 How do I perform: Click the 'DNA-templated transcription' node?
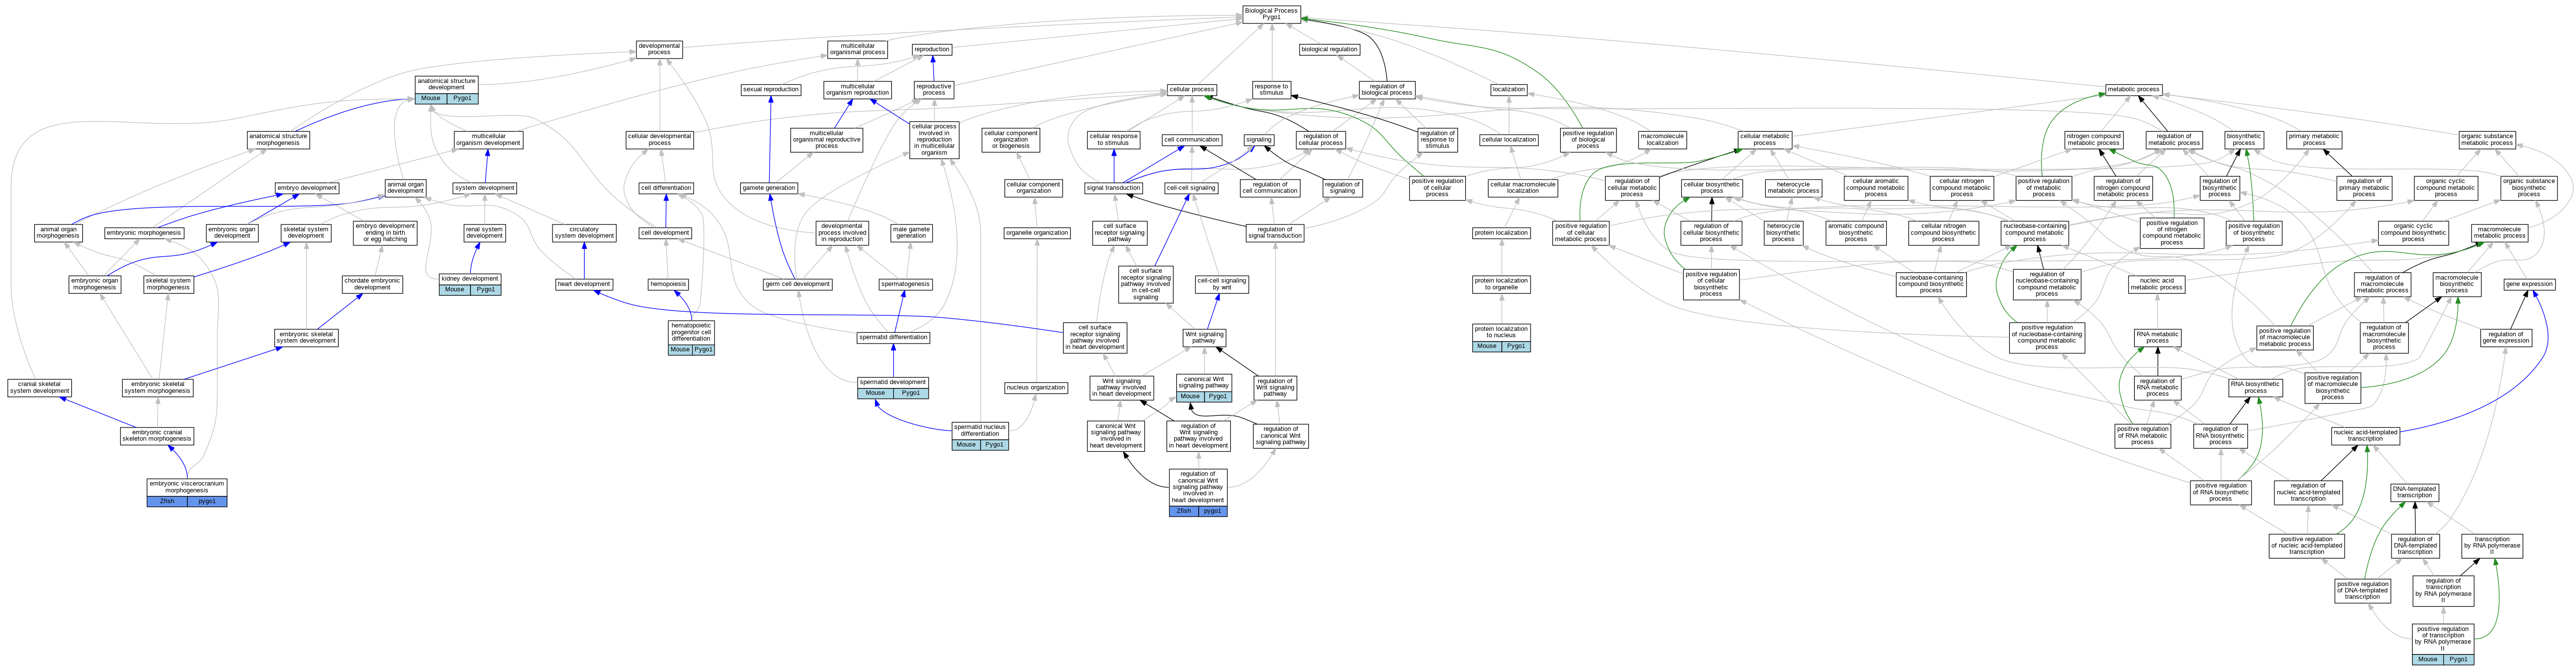[2414, 492]
